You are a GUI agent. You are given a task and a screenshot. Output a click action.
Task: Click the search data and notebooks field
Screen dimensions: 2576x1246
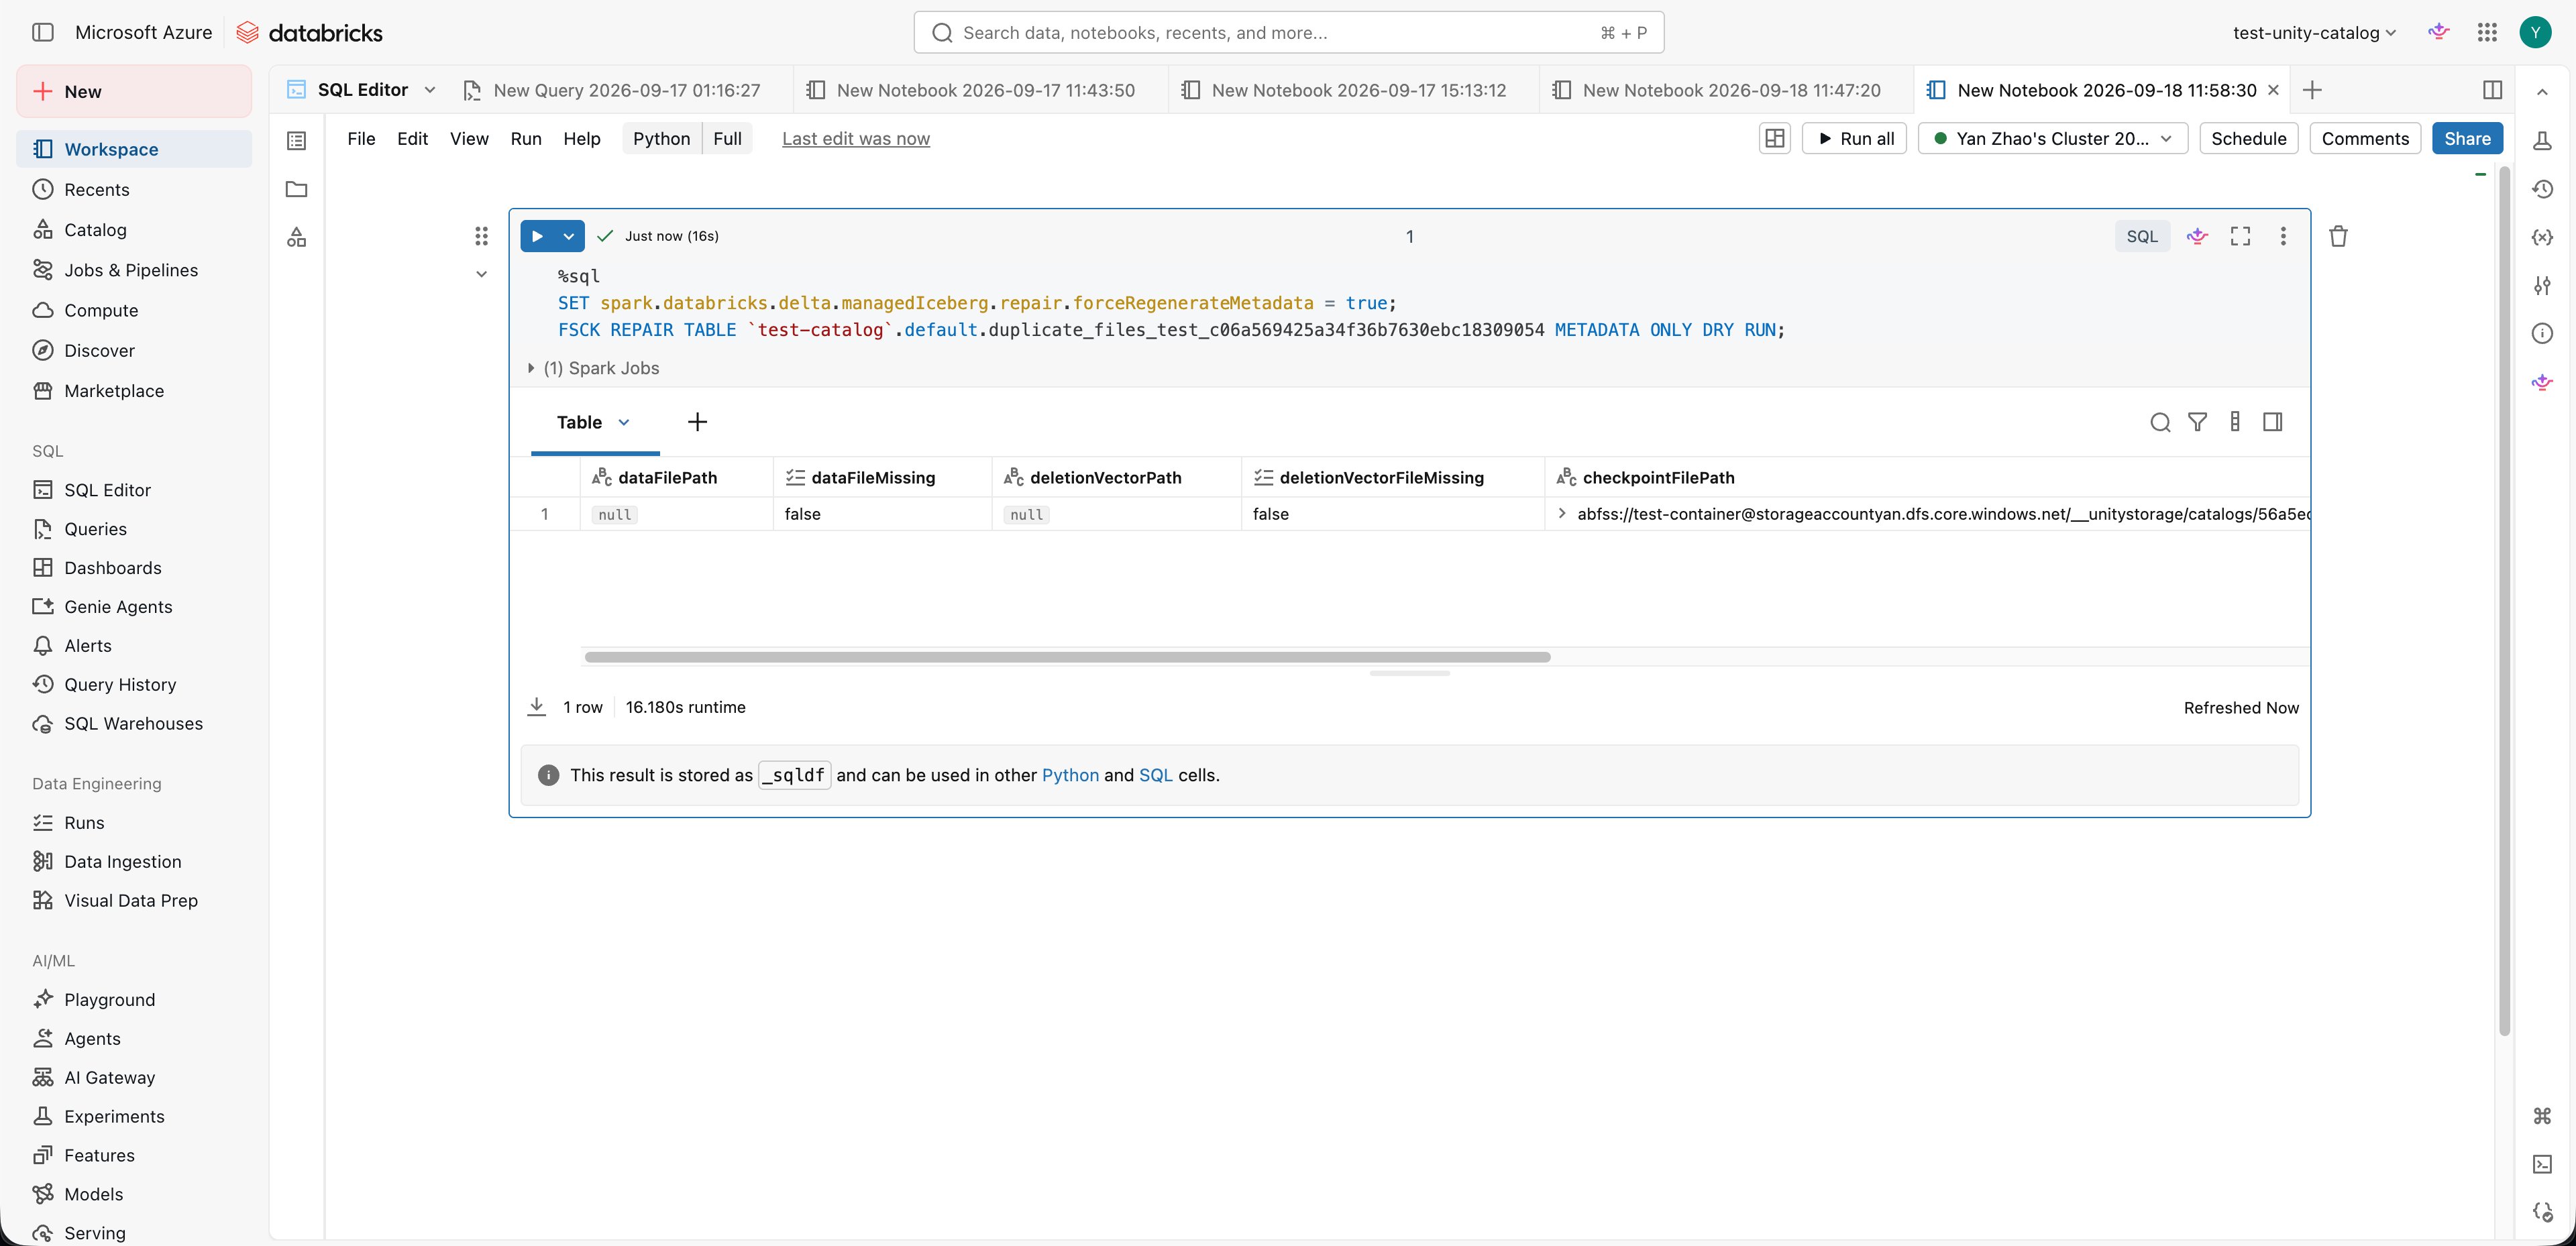point(1288,32)
